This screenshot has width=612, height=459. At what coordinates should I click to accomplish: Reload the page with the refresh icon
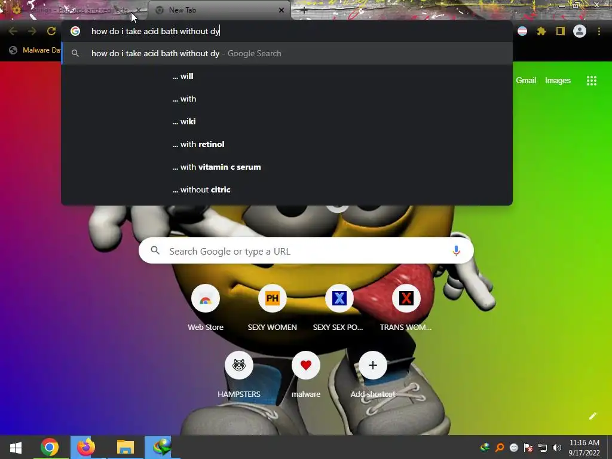(x=51, y=31)
